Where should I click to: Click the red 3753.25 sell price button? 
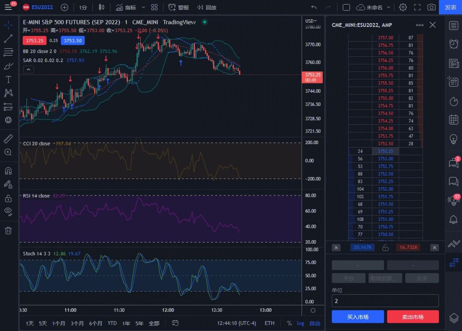pos(35,41)
